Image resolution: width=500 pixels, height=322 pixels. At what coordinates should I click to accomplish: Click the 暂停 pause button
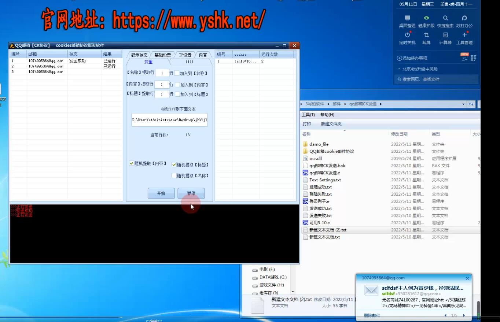pyautogui.click(x=191, y=193)
